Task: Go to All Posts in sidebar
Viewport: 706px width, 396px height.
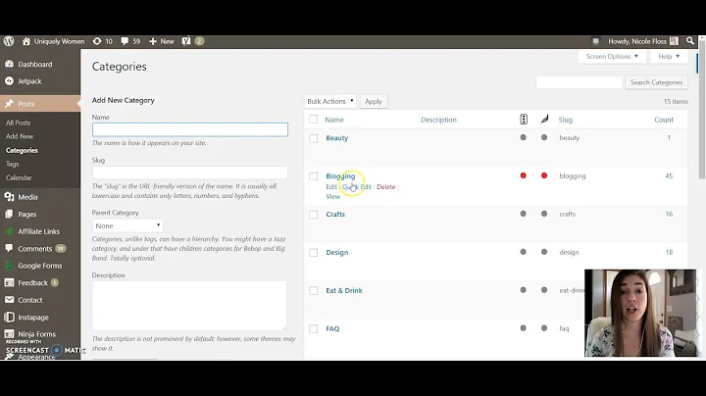Action: (x=19, y=123)
